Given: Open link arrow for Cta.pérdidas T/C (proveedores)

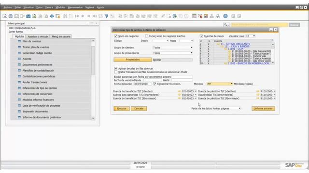Looking at the screenshot, I should click(258, 95).
